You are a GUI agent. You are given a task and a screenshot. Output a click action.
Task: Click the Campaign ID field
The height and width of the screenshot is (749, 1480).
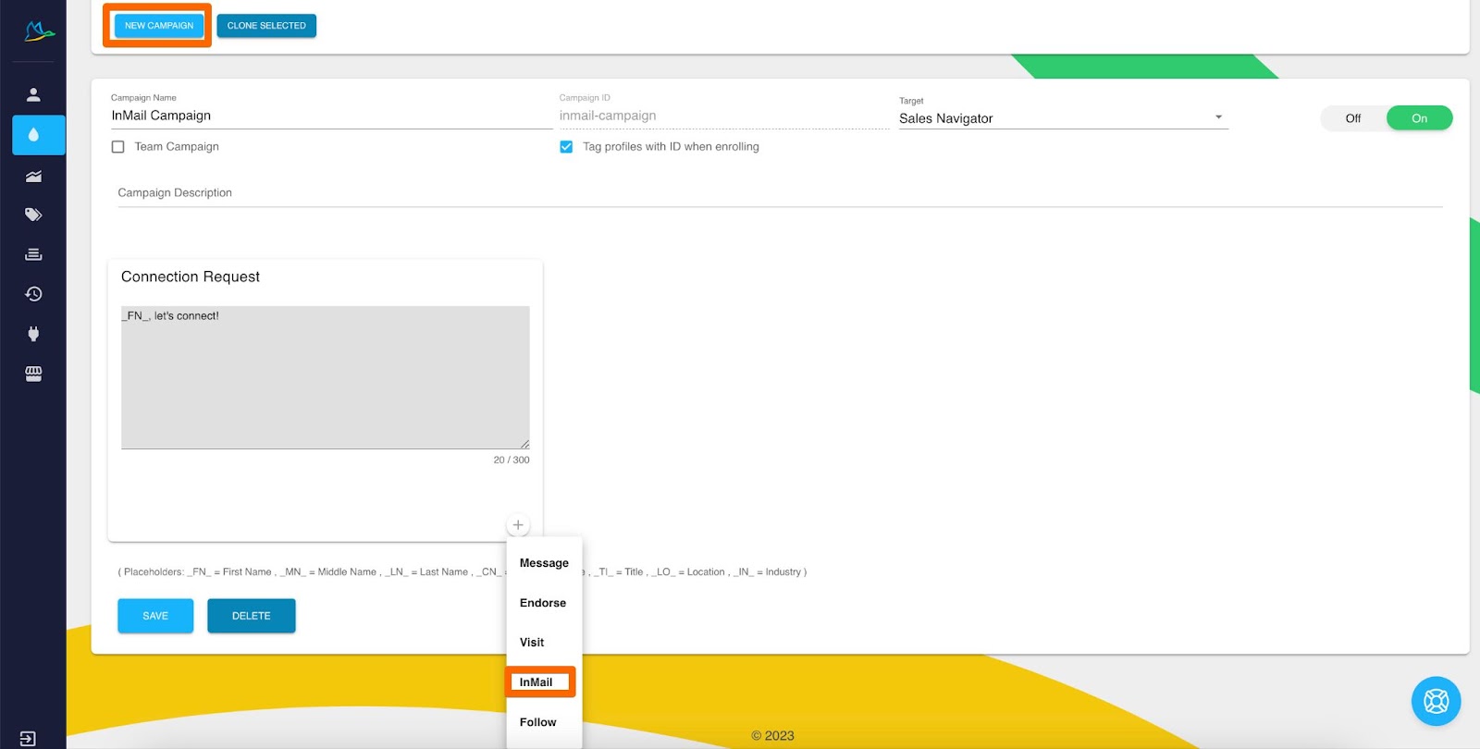pos(723,116)
